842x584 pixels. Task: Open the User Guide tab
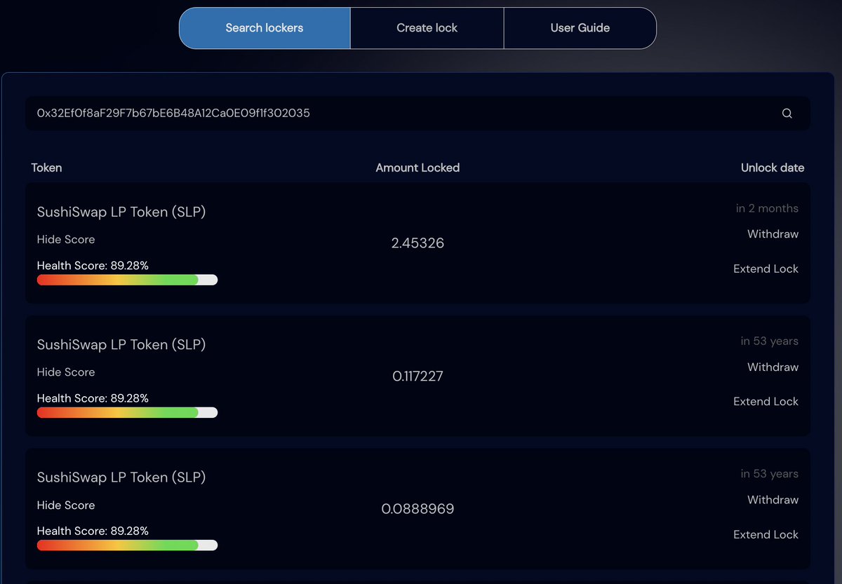click(580, 28)
